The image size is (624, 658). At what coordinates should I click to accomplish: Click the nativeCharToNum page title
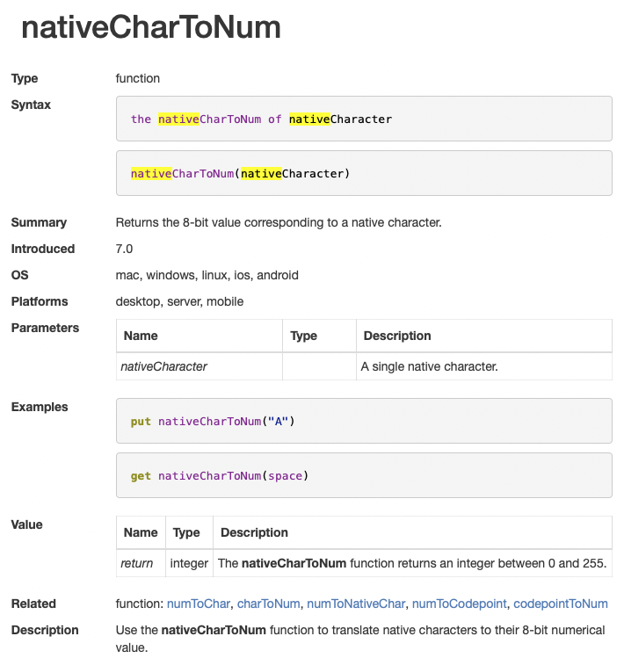point(151,28)
